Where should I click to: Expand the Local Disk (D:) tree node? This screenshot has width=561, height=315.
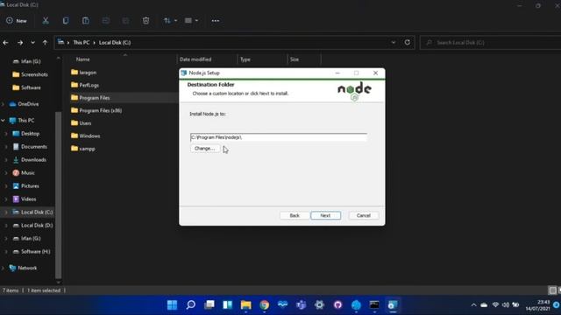pos(6,226)
